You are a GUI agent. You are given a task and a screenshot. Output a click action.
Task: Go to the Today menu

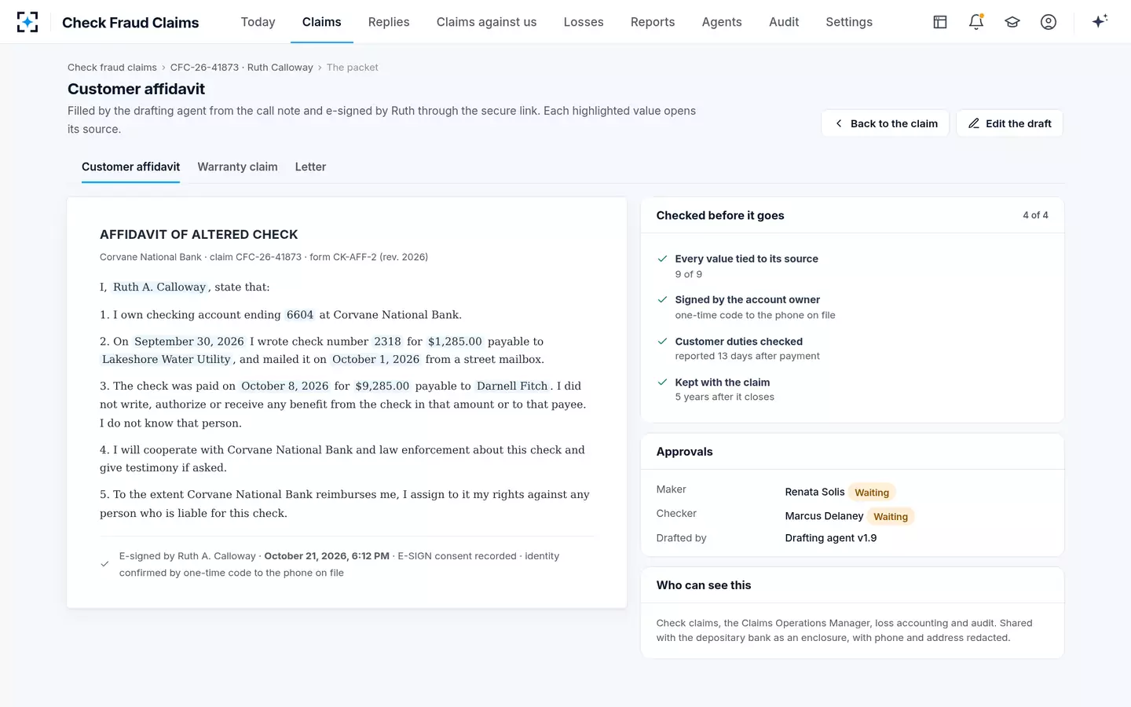point(258,22)
